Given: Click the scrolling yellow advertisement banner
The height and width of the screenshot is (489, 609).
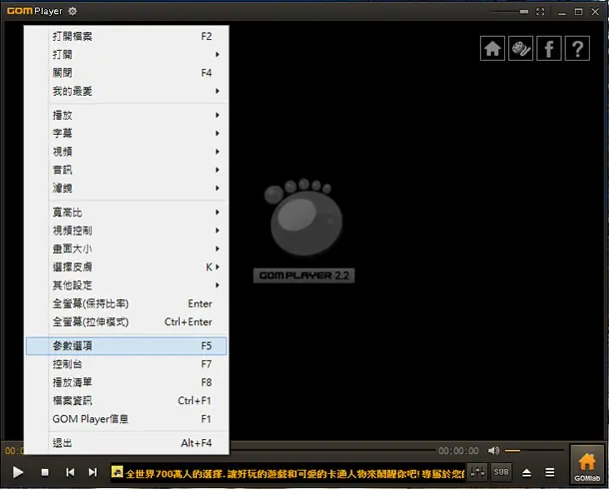Looking at the screenshot, I should 288,473.
